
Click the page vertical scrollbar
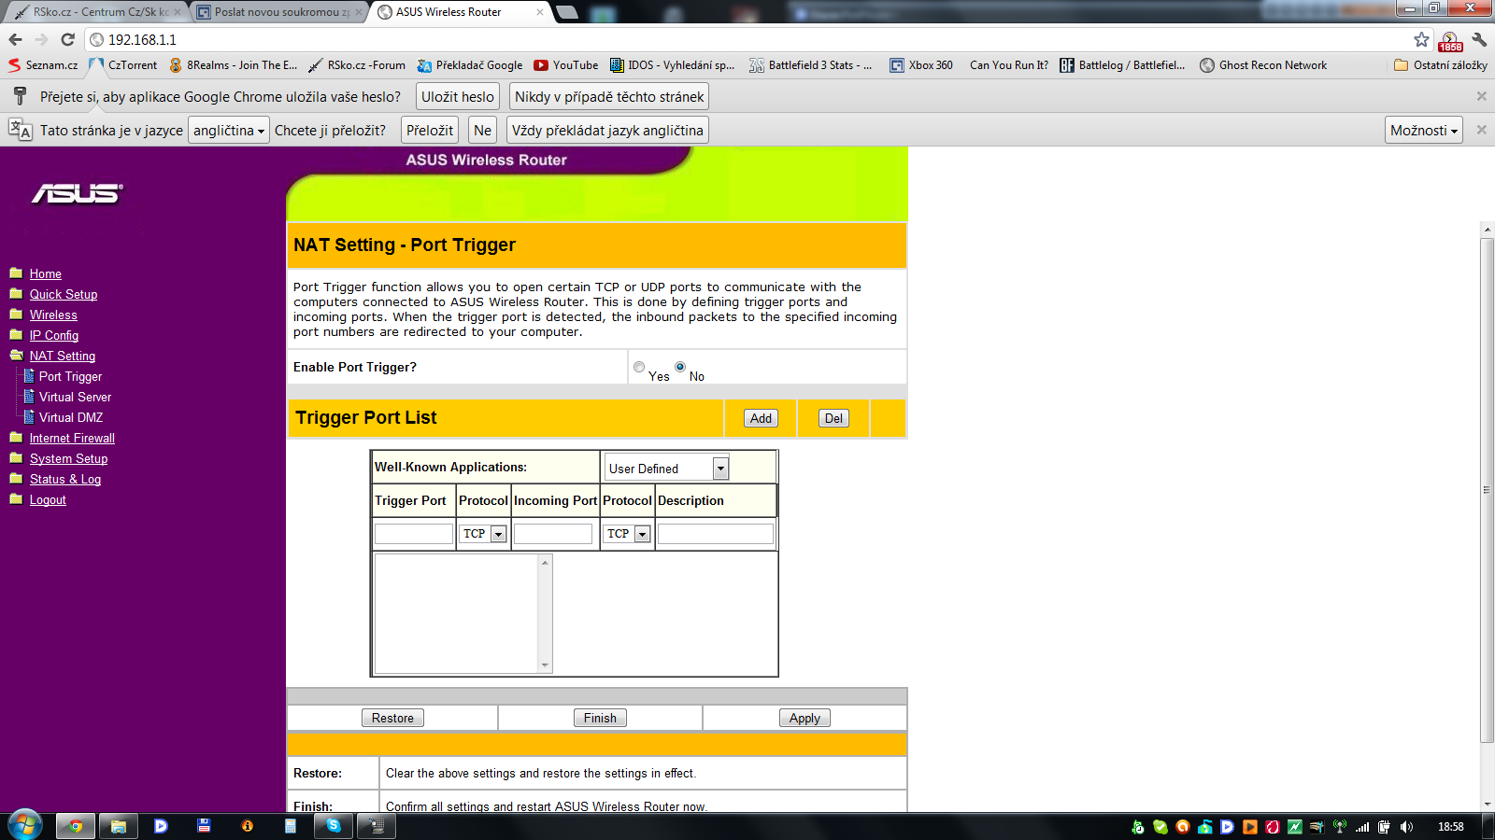point(1487,489)
